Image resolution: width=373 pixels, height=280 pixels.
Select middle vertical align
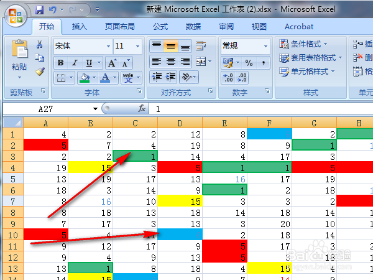170,45
